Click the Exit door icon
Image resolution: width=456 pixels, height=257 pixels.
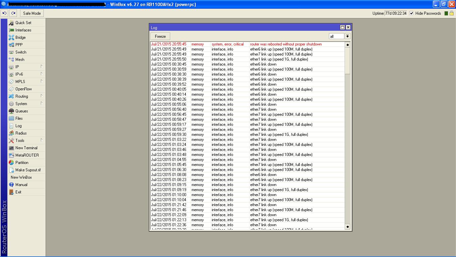pyautogui.click(x=11, y=192)
